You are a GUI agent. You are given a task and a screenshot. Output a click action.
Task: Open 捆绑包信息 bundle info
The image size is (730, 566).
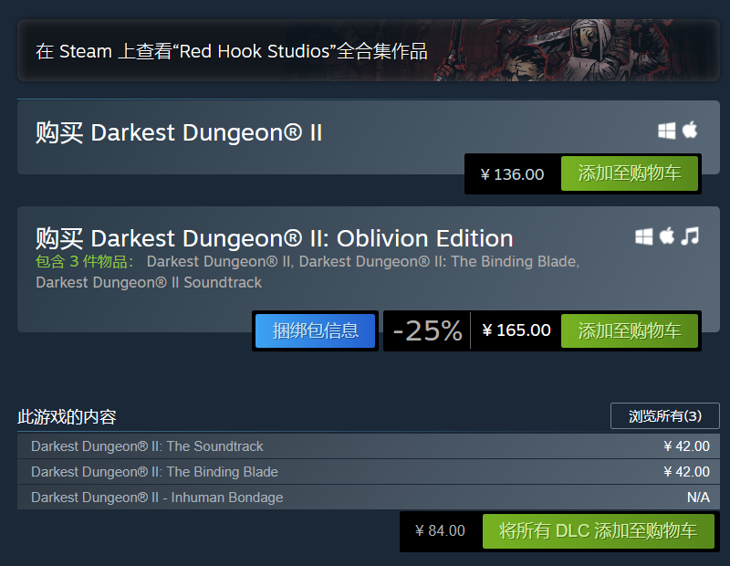(x=316, y=330)
